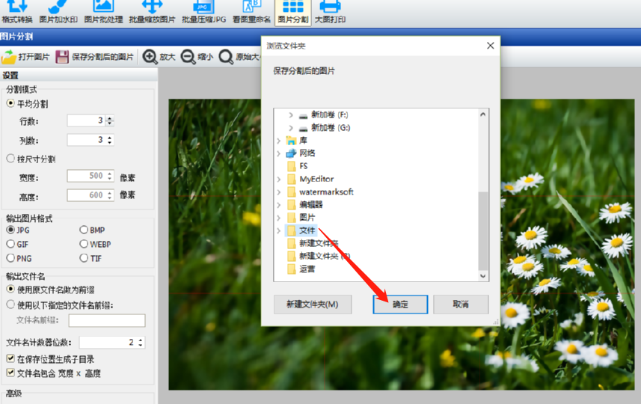Close the 浏览文件夹 dialog
Viewport: 641px width, 404px height.
click(491, 46)
